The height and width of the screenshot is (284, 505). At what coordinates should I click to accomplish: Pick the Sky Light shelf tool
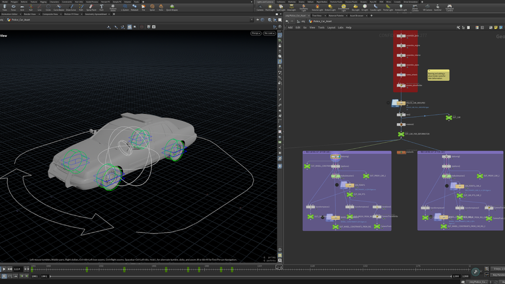355,8
